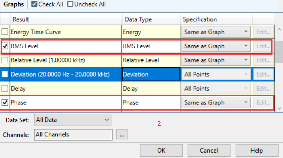The width and height of the screenshot is (283, 158).
Task: Check the Deviation result checkbox
Action: click(x=5, y=74)
